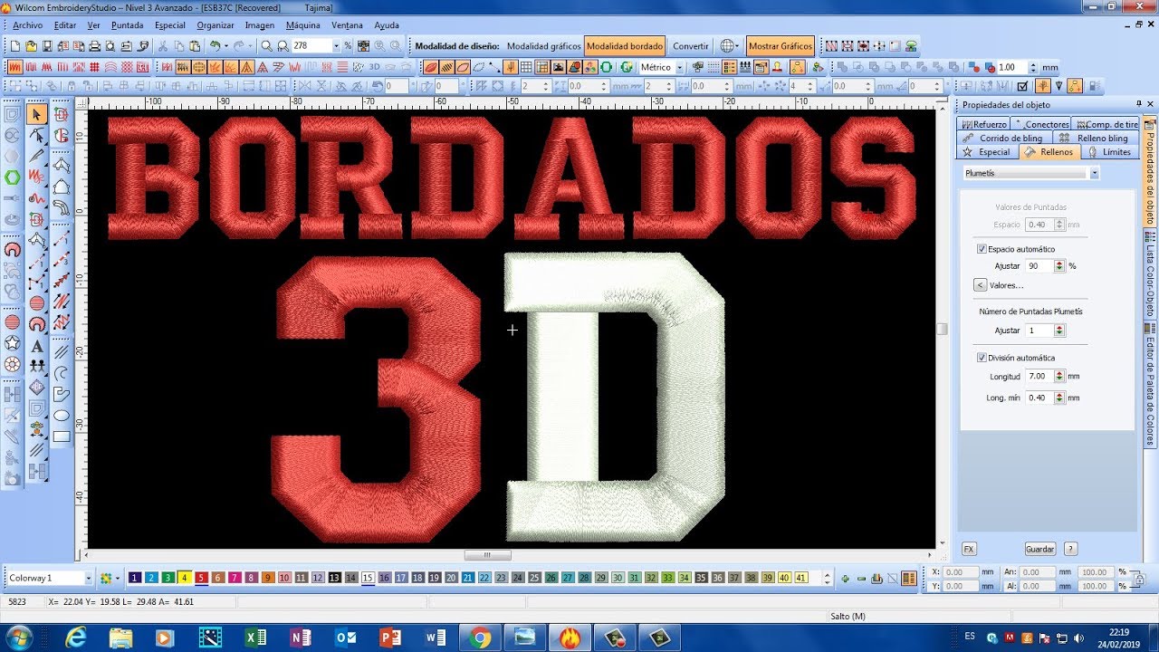Toggle Mostrar Gráficos display
This screenshot has height=652, width=1159.
[781, 45]
